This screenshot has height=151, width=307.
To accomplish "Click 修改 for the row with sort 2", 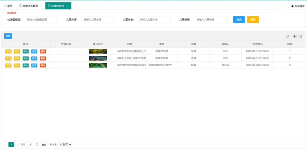I will click(26, 58).
